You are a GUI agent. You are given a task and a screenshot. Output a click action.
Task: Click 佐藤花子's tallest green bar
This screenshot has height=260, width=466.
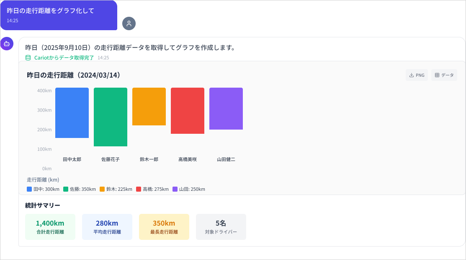click(110, 117)
